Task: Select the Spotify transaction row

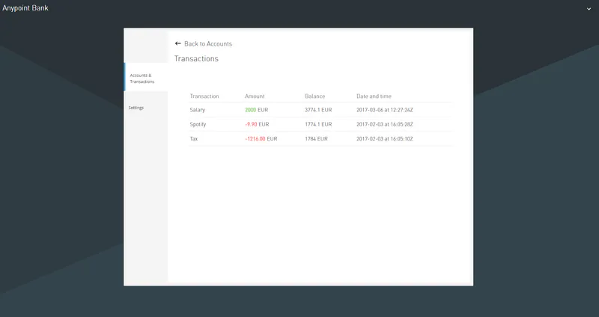Action: [x=198, y=124]
